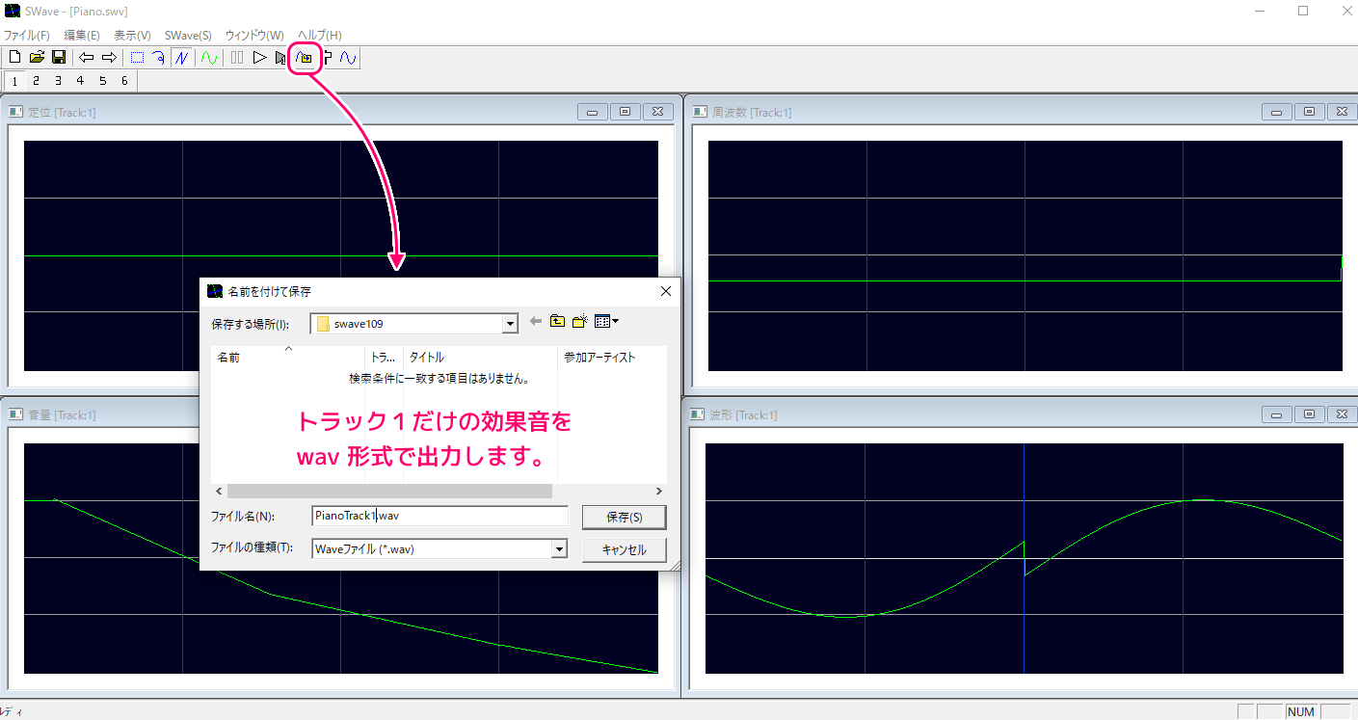Open the SWave(S) menu

188,35
